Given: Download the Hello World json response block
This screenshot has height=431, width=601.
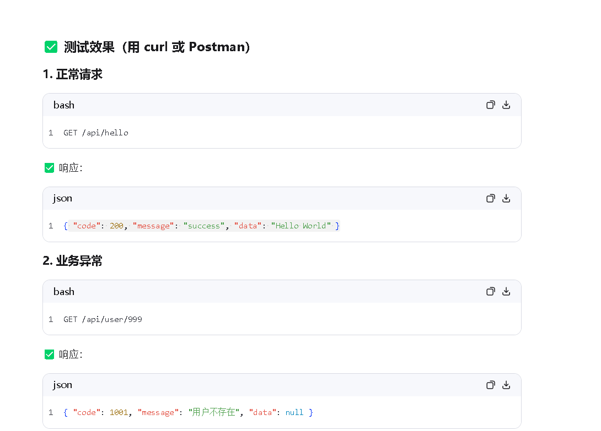Looking at the screenshot, I should (x=506, y=198).
